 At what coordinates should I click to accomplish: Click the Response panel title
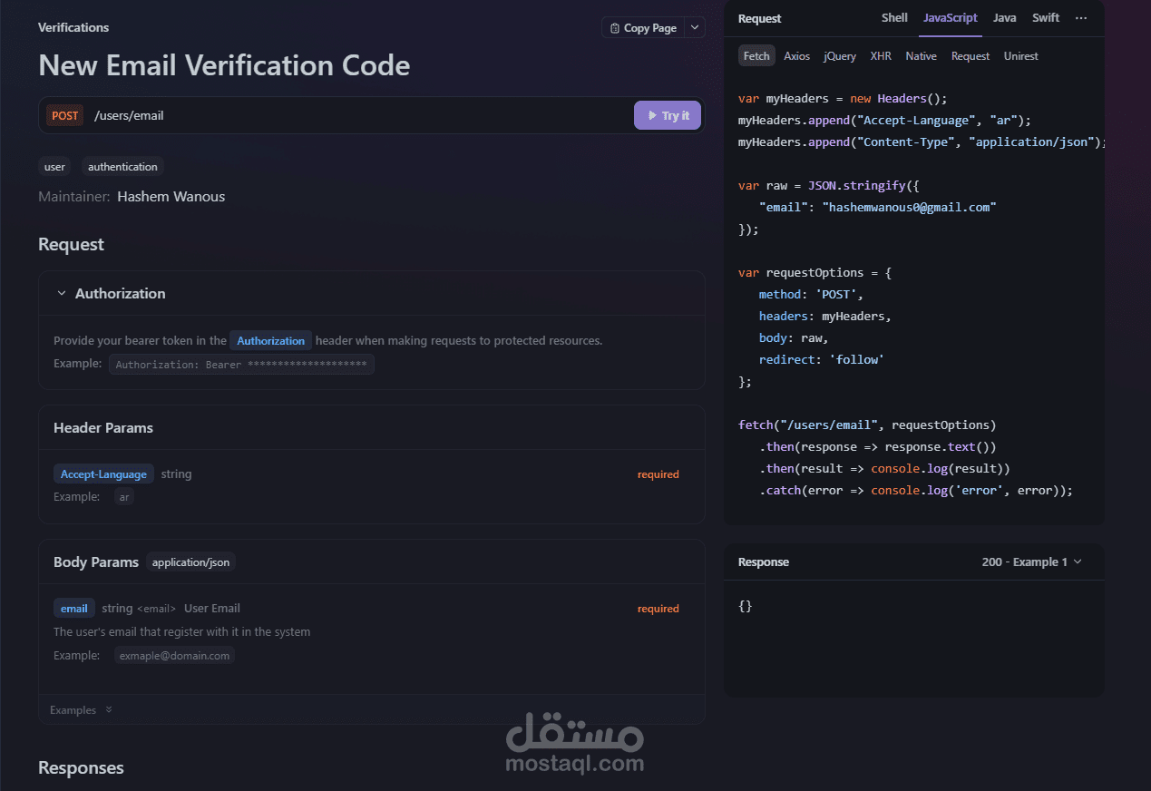tap(764, 562)
